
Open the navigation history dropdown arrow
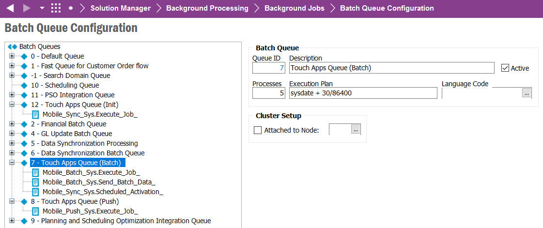[42, 8]
